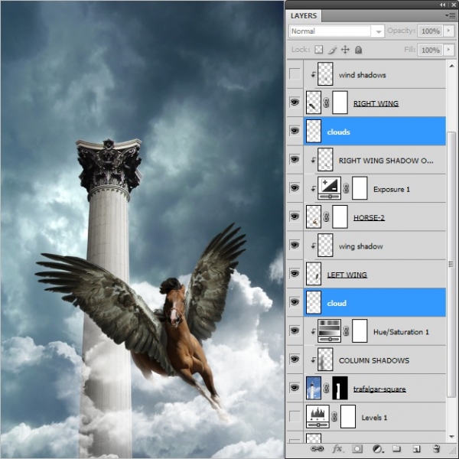Viewport: 459px width, 459px height.
Task: Click chain link of Levels 1 layer
Action: (x=334, y=417)
